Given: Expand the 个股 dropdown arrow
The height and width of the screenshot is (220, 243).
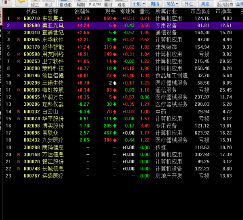Looking at the screenshot, I should pos(144,4).
